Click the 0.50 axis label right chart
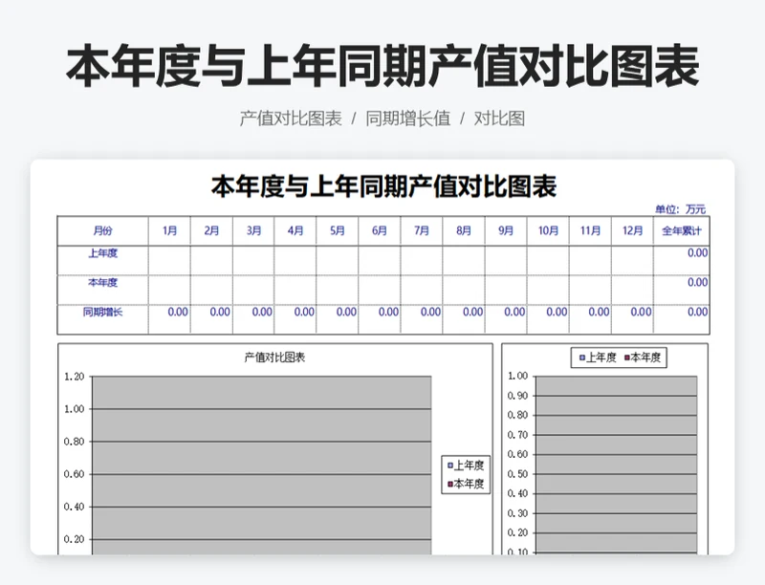This screenshot has height=585, width=765. coord(517,474)
